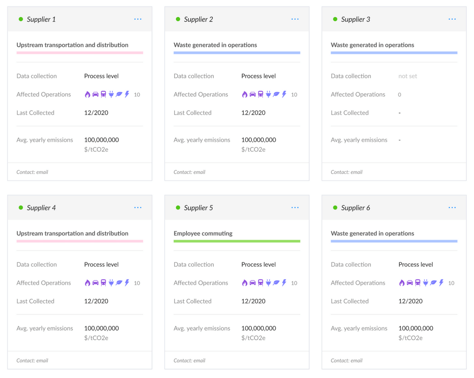Click the green status dot beside Supplier 1

[x=21, y=19]
